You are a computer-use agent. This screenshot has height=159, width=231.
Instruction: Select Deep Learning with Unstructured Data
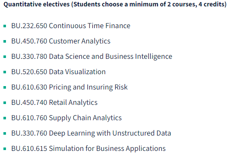(x=91, y=133)
